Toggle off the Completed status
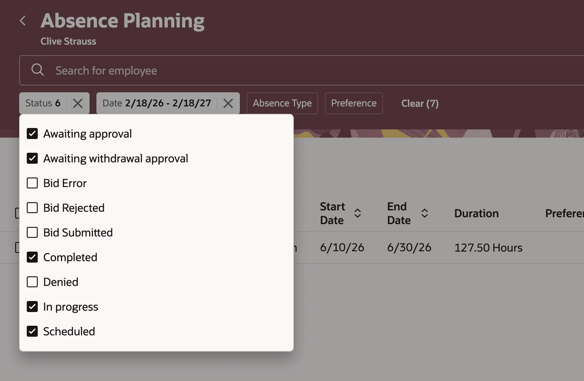 [32, 257]
